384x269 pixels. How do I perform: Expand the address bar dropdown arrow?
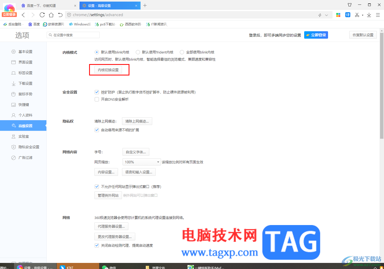click(326, 15)
